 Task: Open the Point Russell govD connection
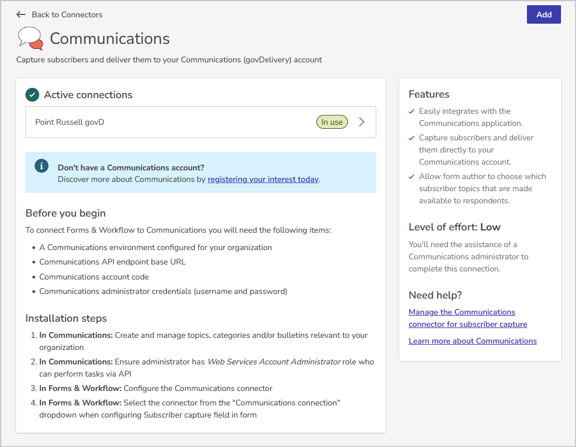coord(201,122)
